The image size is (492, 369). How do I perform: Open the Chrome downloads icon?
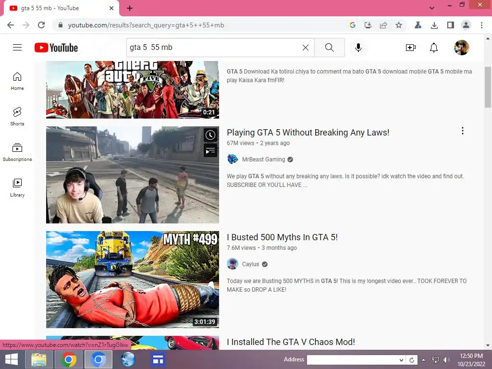coord(434,25)
